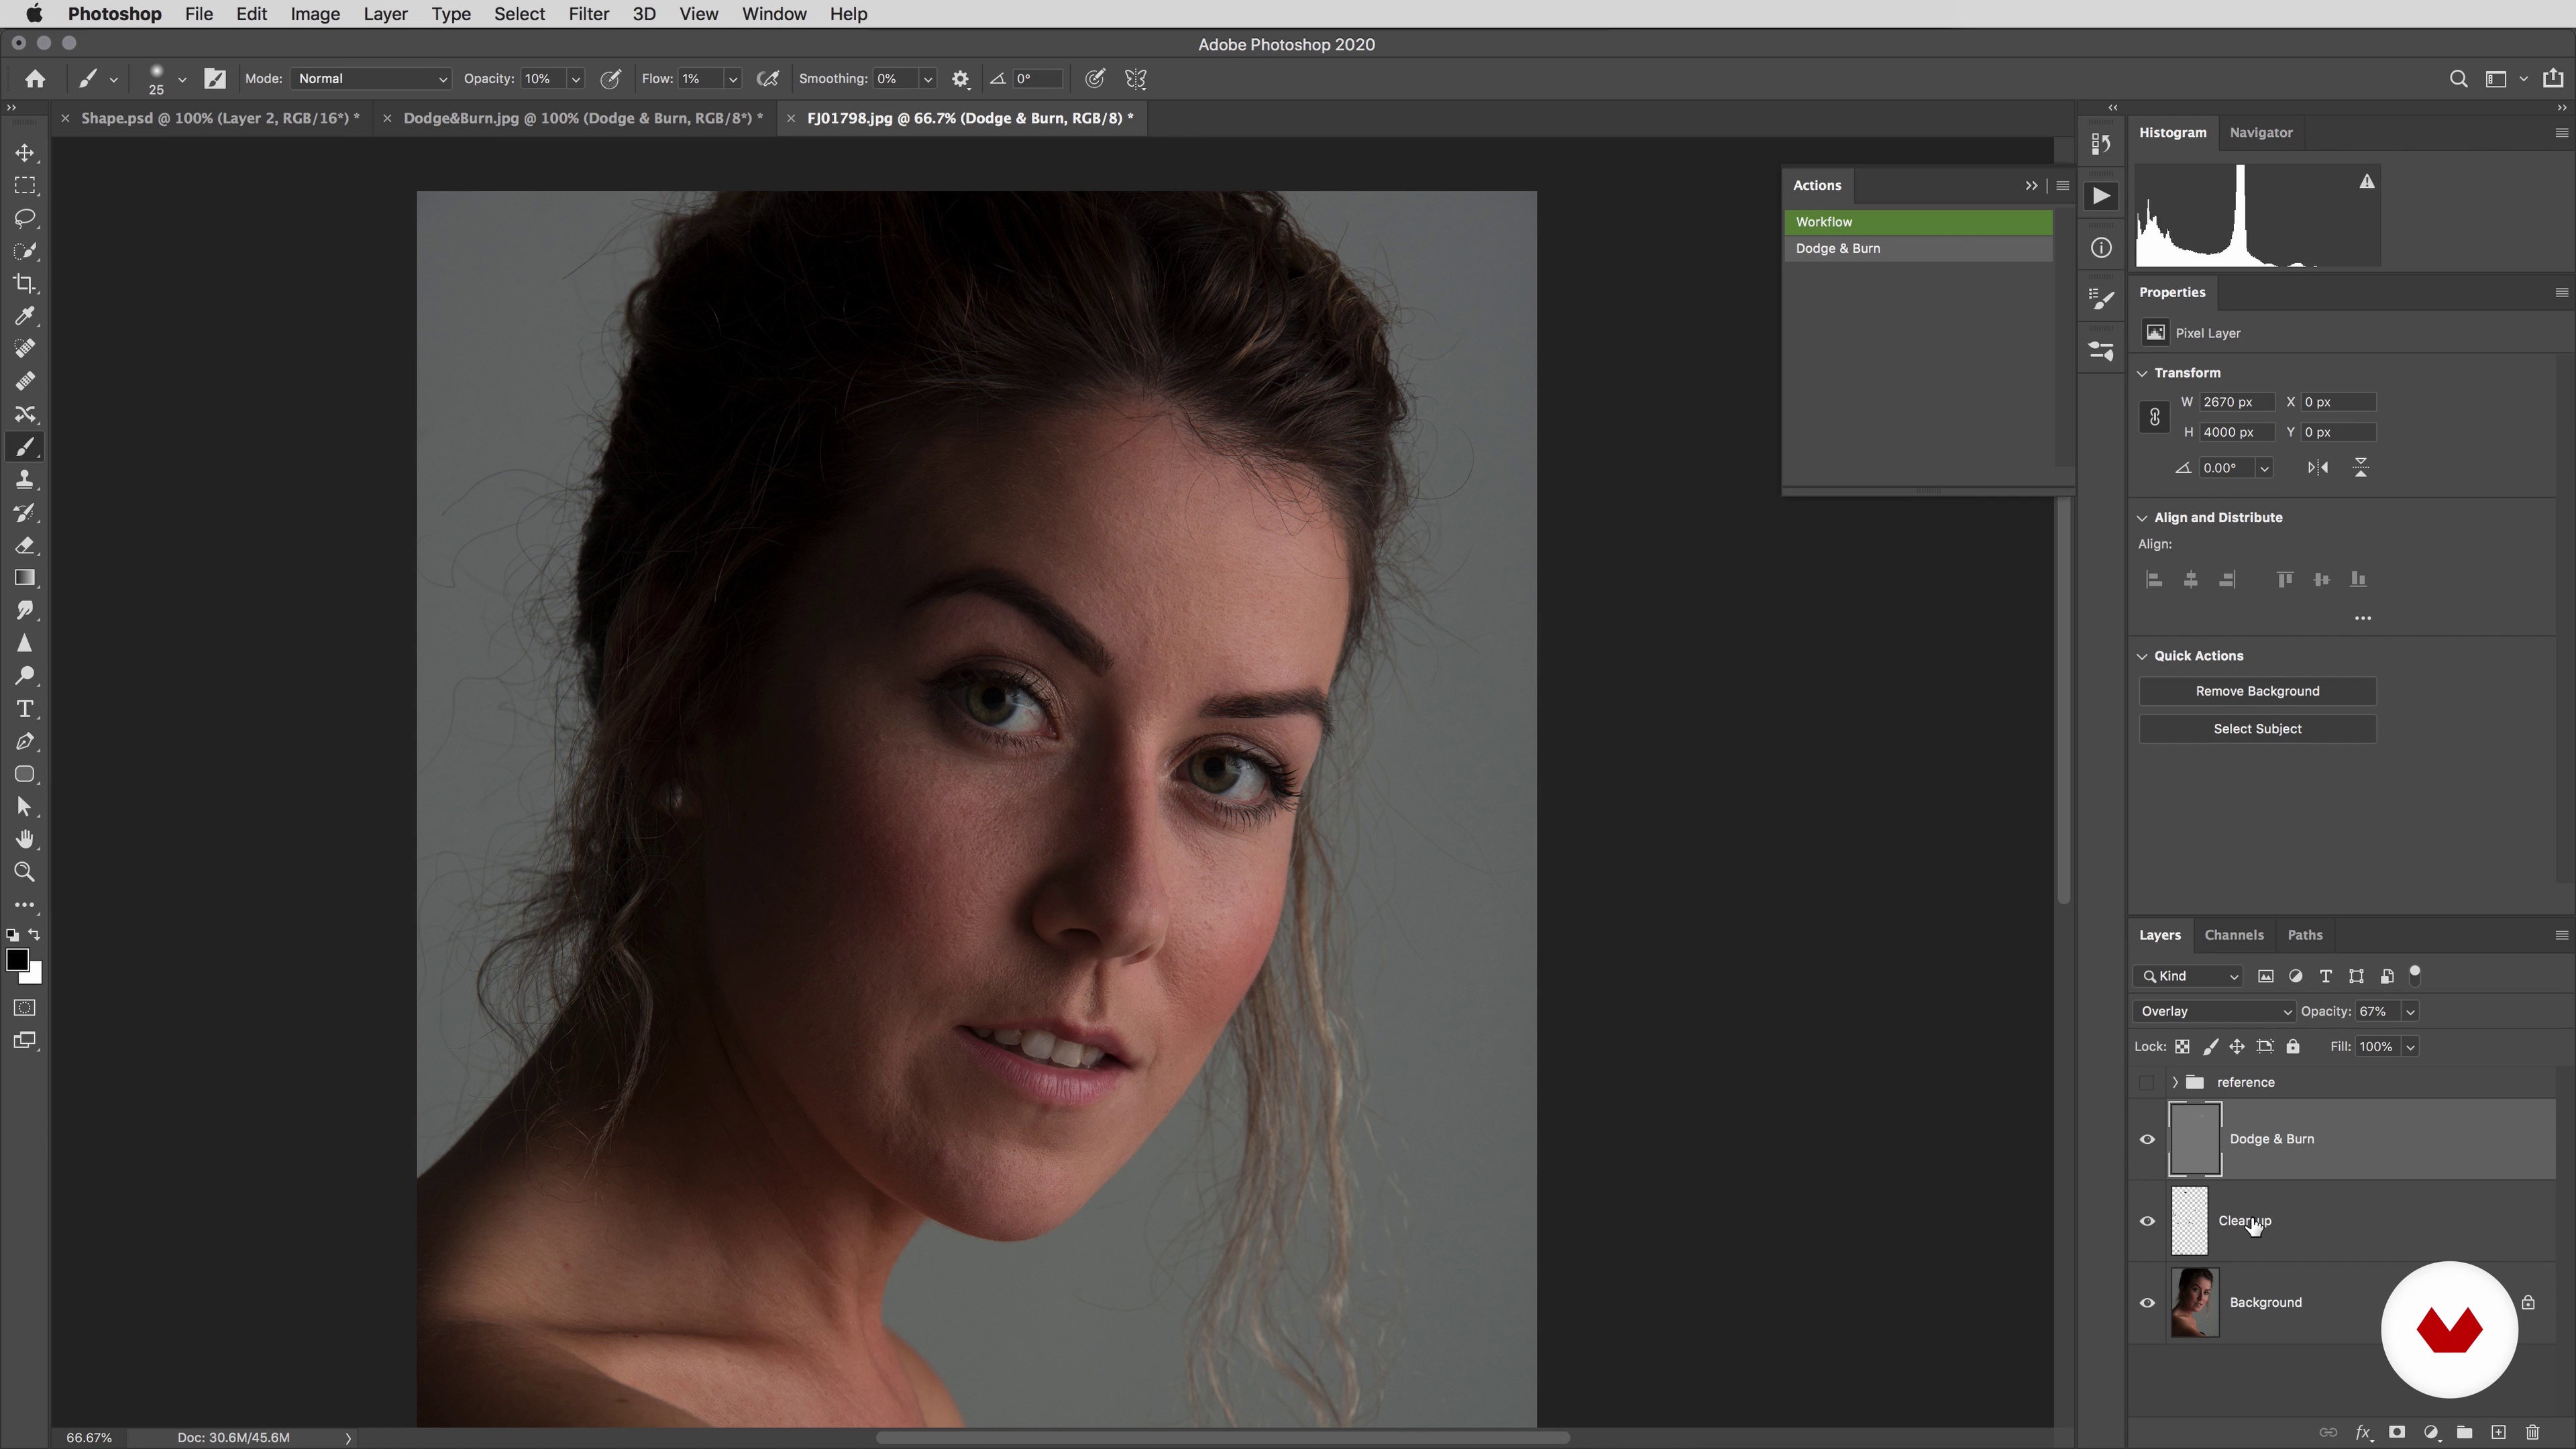Click the foreground color swatch

click(17, 960)
